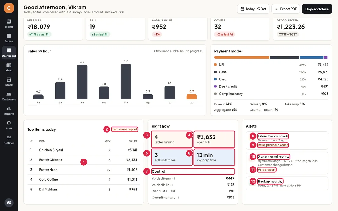Click the Day-end close button

(x=317, y=9)
